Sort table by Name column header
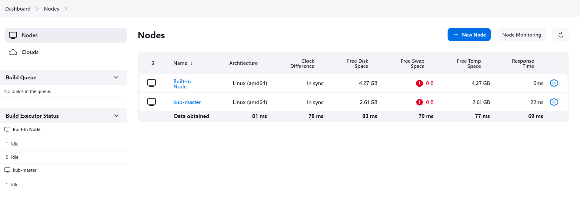Image resolution: width=580 pixels, height=198 pixels. click(x=180, y=63)
